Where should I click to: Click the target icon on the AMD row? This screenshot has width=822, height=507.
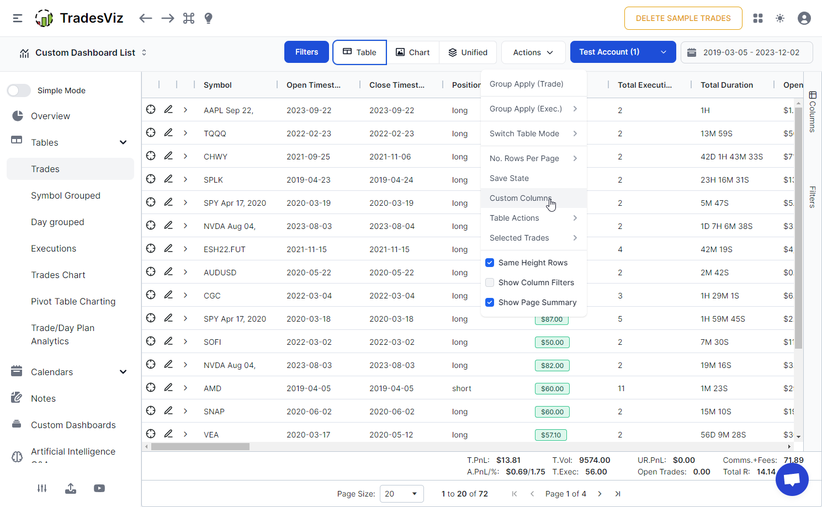coord(151,388)
